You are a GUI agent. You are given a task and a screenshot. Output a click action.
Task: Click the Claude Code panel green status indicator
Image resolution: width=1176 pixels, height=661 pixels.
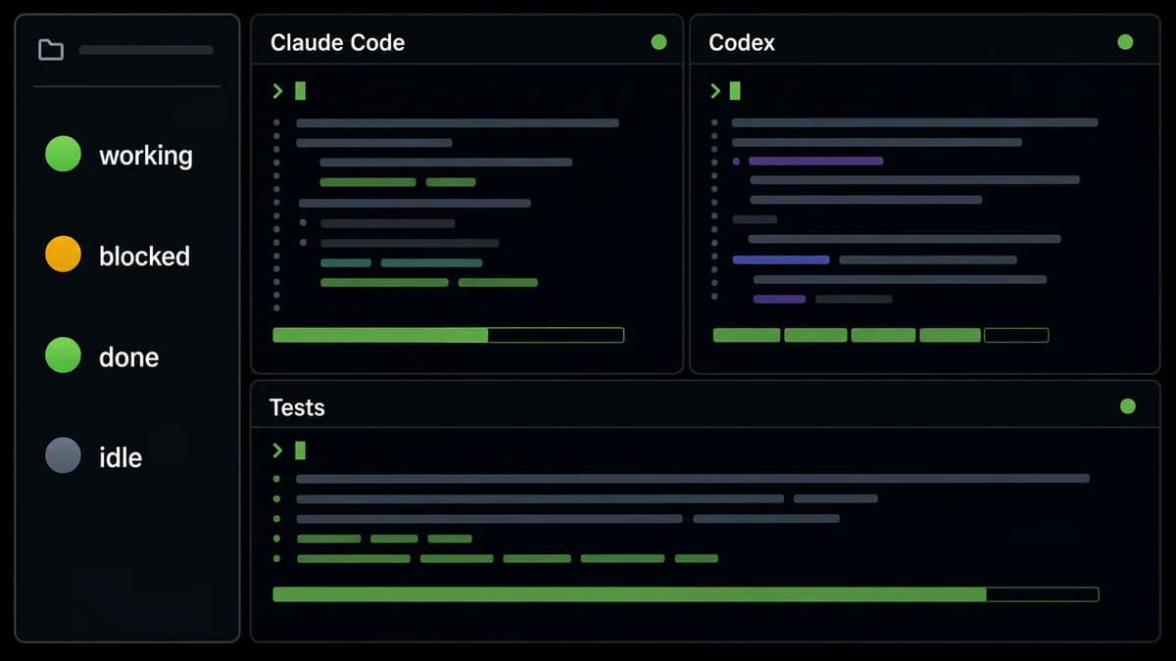[659, 42]
